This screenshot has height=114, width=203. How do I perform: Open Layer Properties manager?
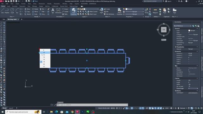[74, 11]
